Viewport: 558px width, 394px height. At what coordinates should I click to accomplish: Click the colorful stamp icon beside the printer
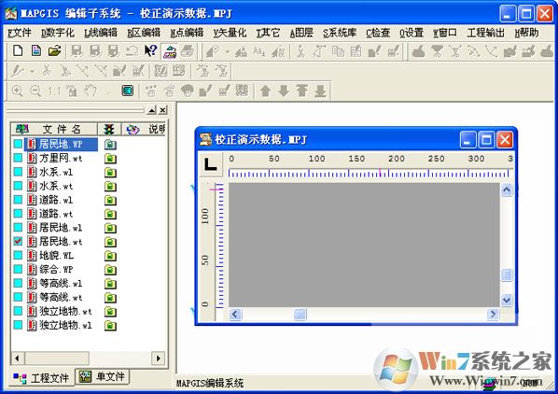coord(170,51)
